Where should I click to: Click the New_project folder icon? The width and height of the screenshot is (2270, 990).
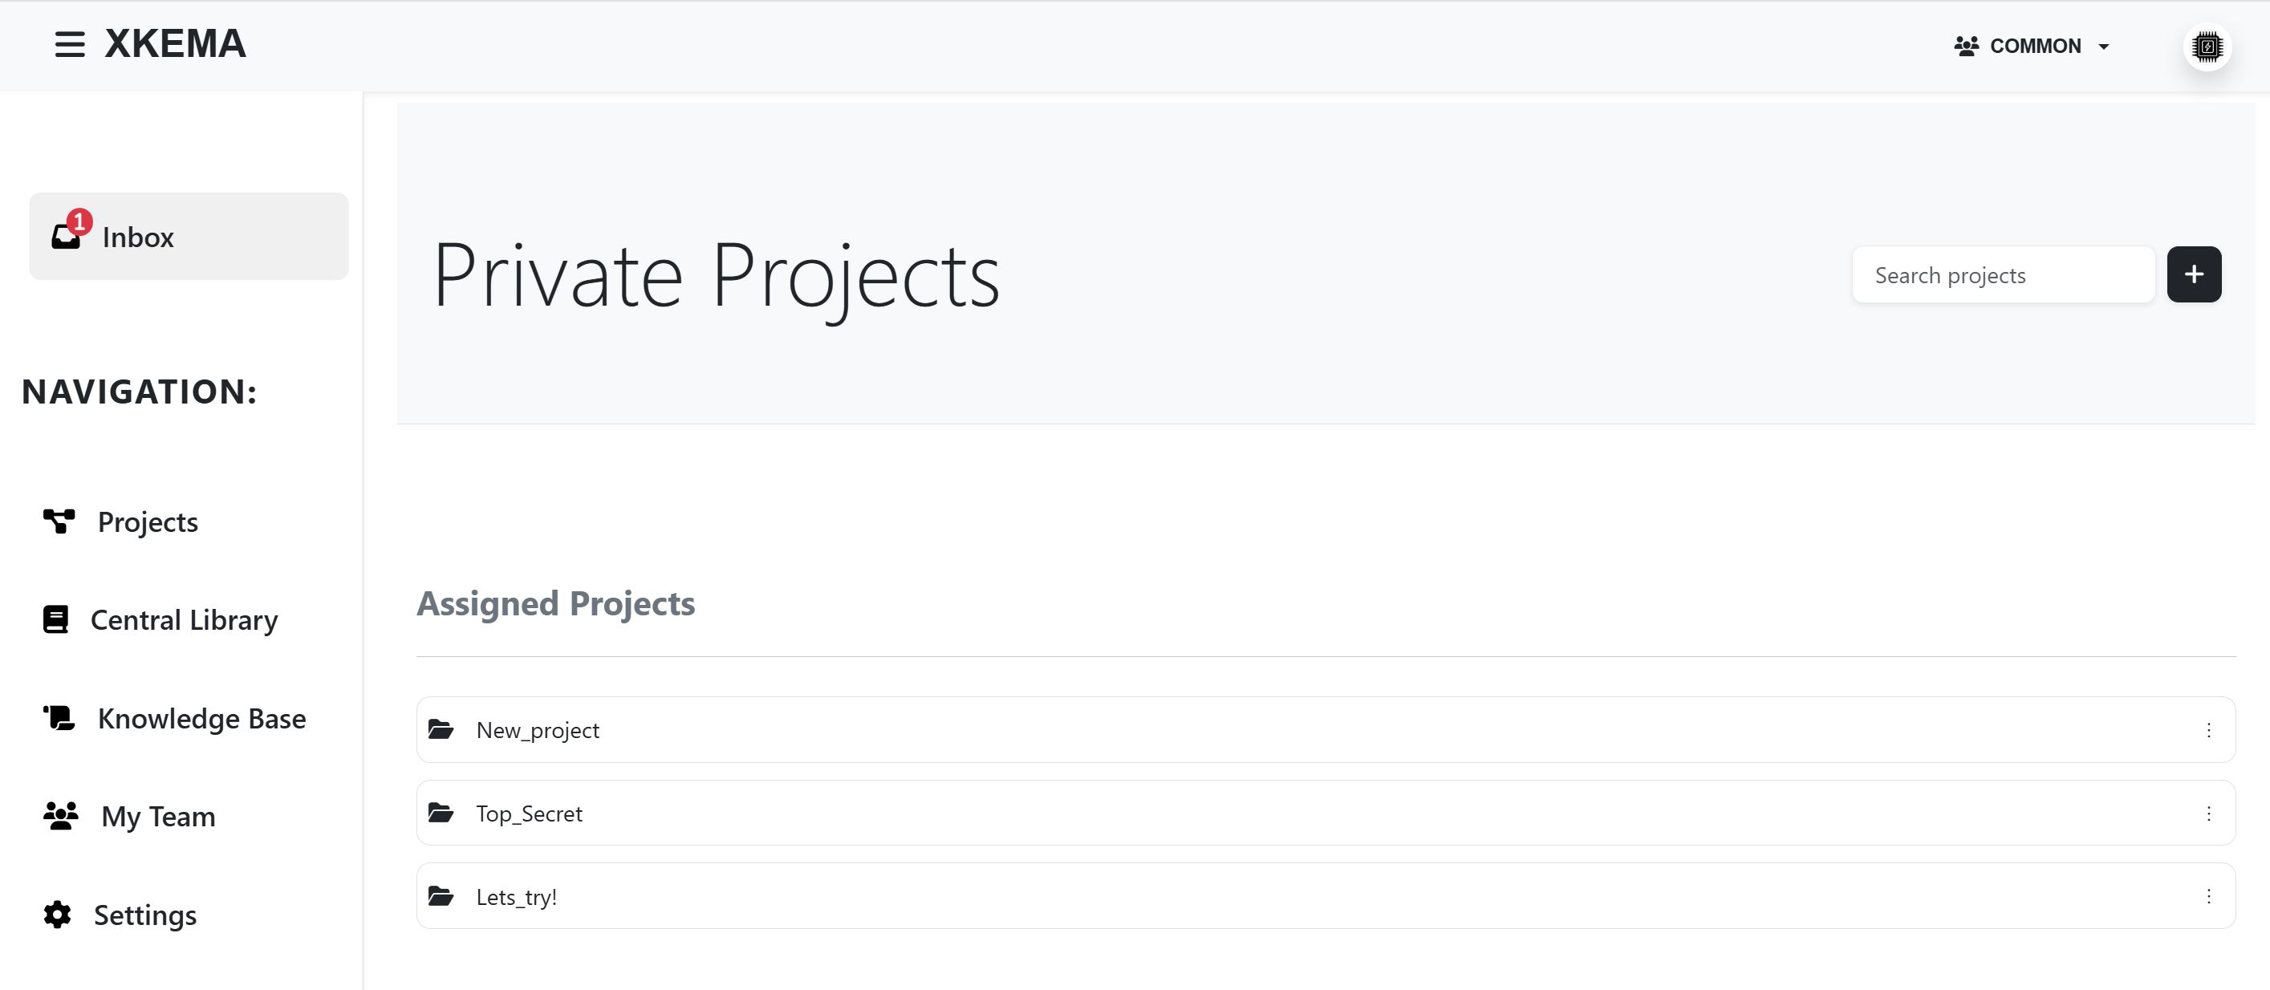[441, 729]
